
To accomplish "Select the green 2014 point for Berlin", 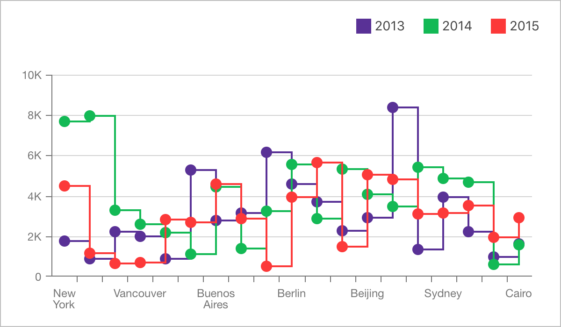I will [292, 164].
